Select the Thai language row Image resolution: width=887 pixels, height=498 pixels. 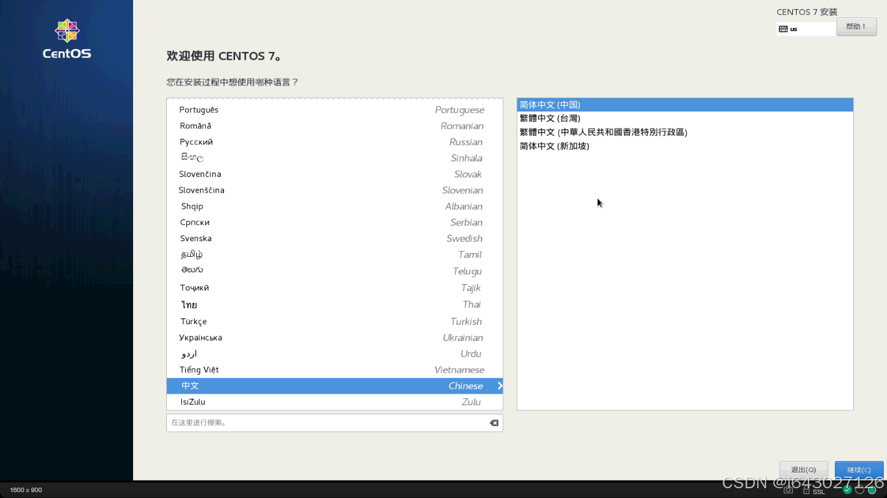[334, 305]
